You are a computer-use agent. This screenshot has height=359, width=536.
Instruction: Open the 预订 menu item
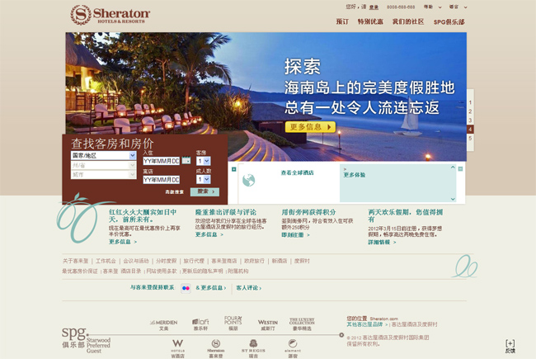click(x=342, y=21)
